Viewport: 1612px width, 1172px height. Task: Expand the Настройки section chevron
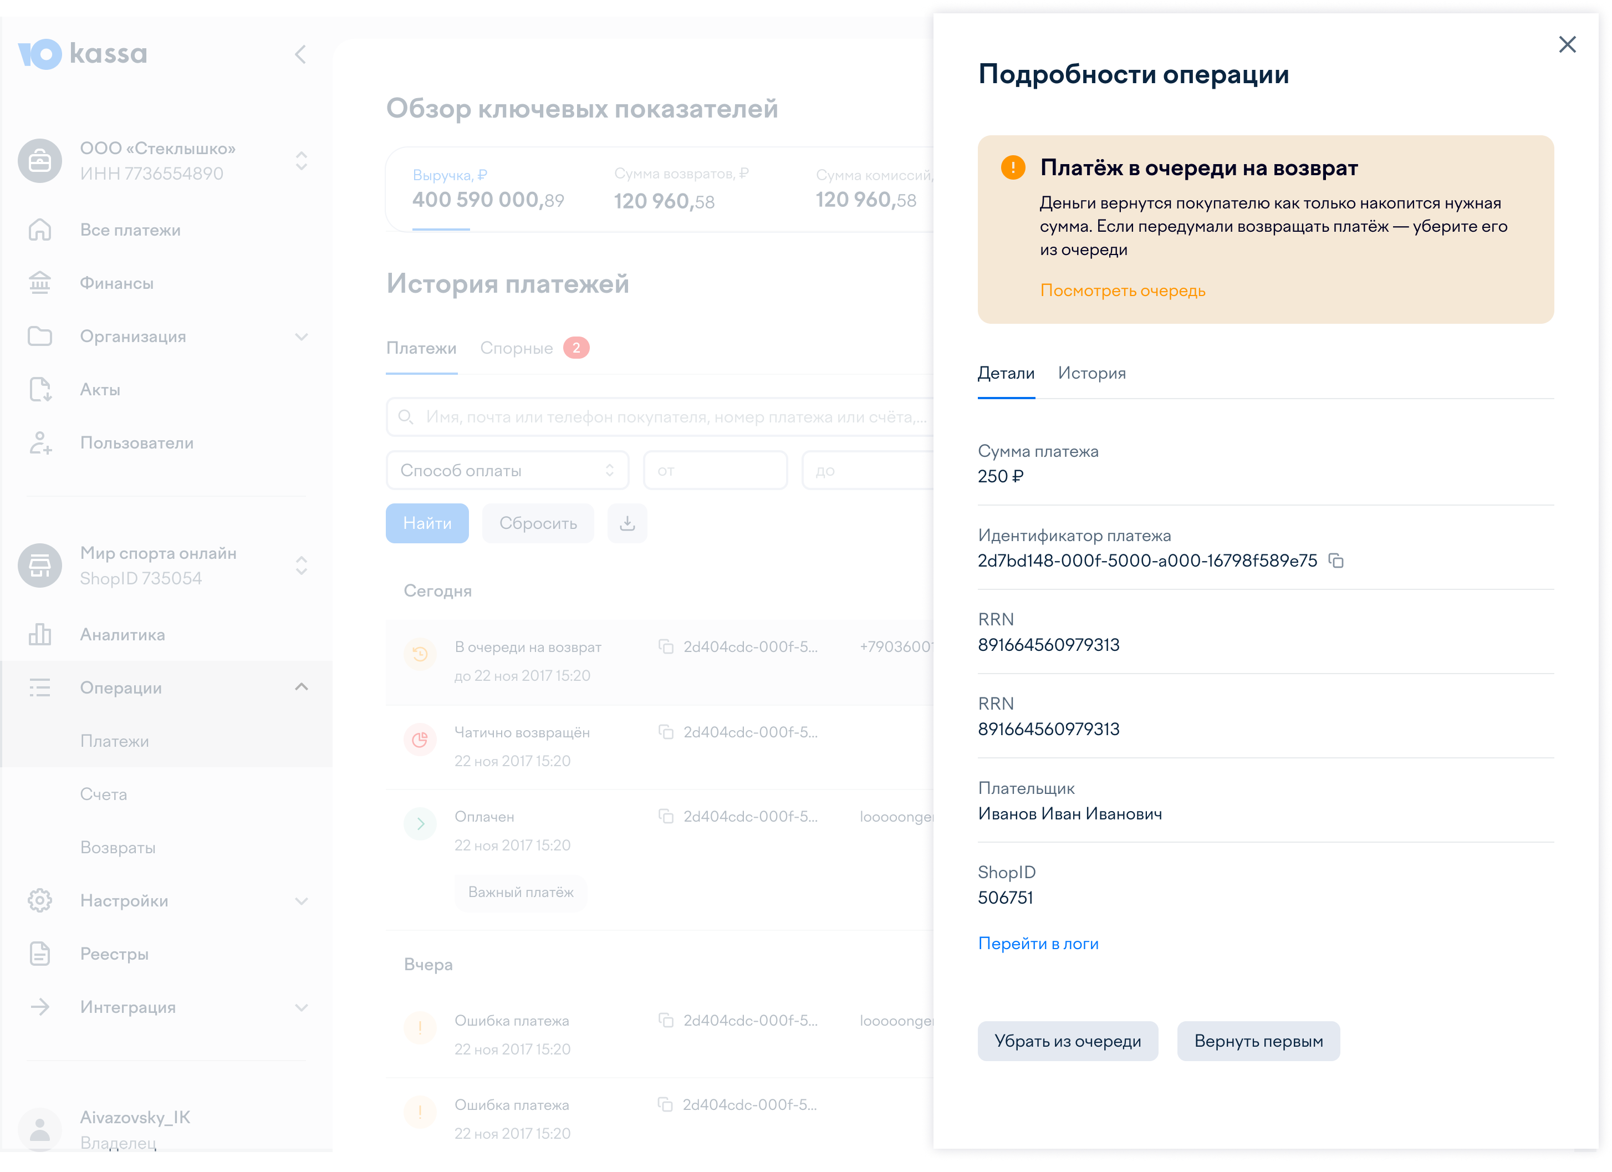(302, 902)
